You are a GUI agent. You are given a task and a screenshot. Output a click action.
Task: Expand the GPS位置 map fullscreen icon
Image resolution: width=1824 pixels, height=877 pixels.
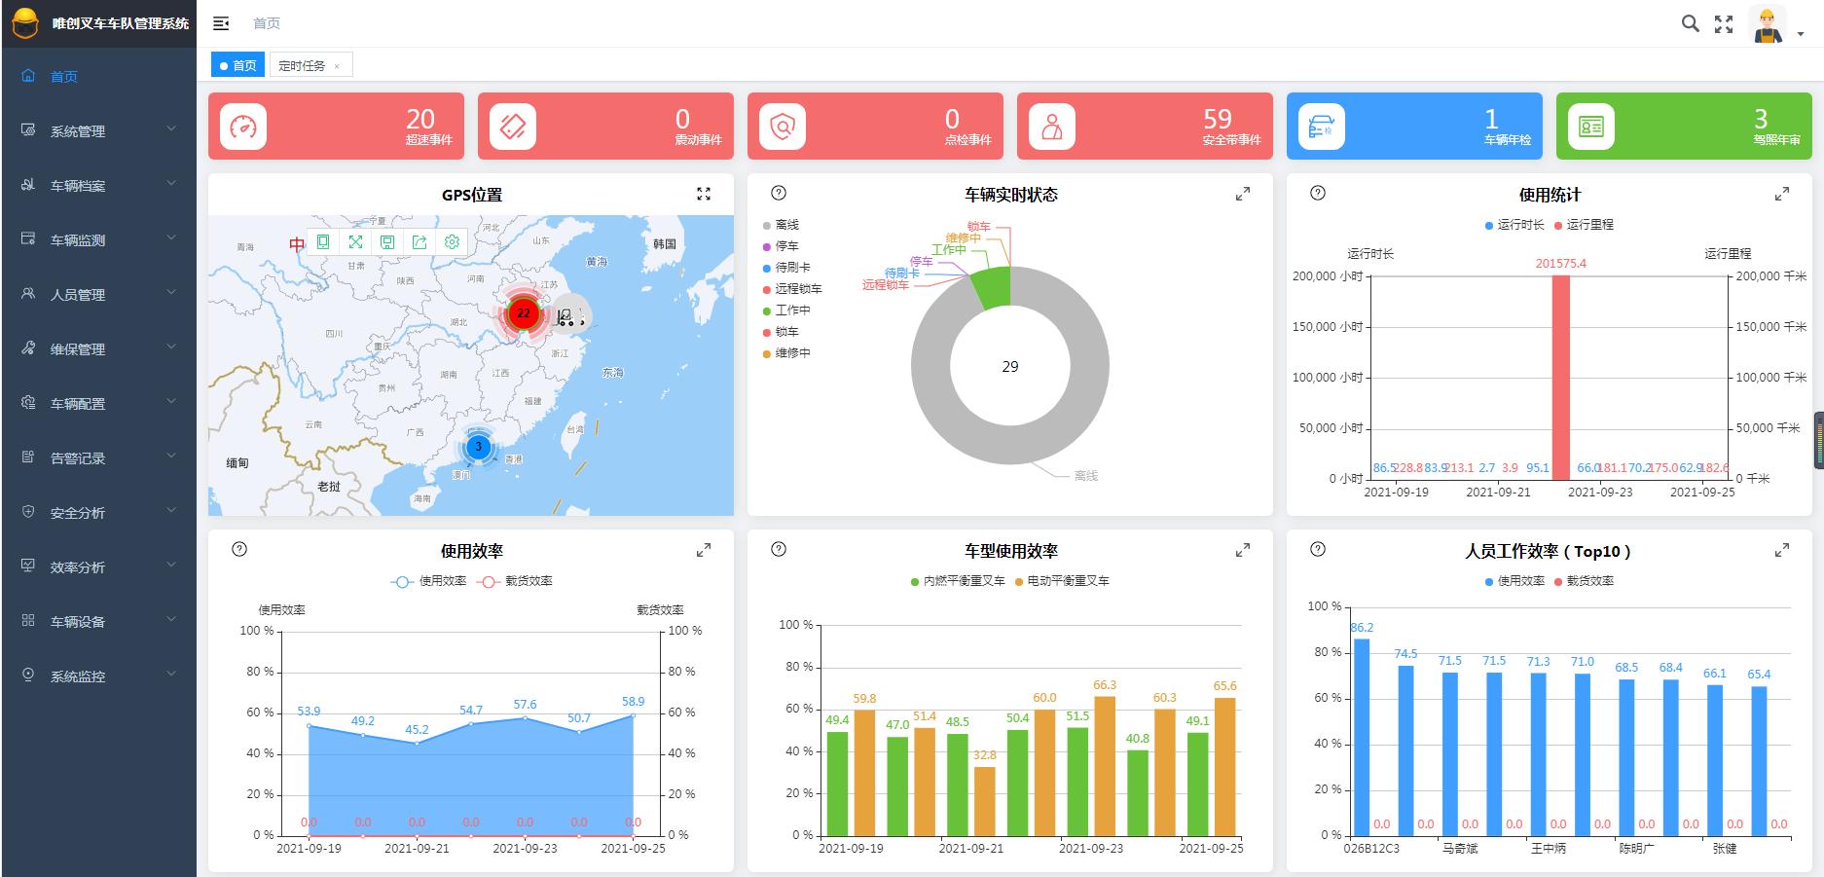(704, 194)
